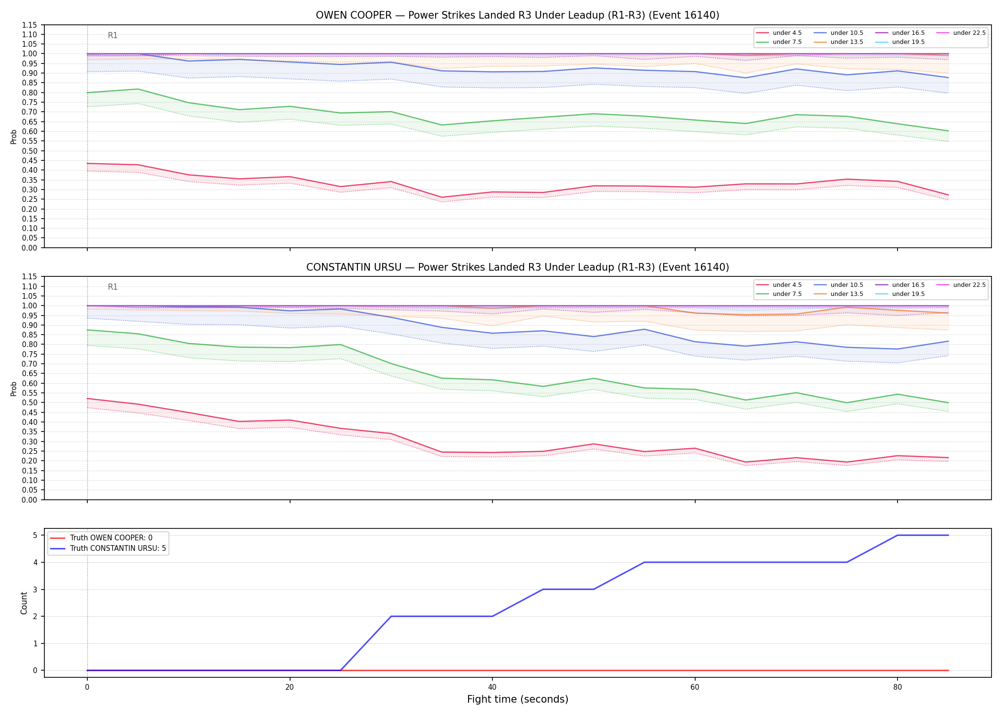The image size is (1002, 716).
Task: Click the Count axis tick label 1
Action: coord(35,643)
